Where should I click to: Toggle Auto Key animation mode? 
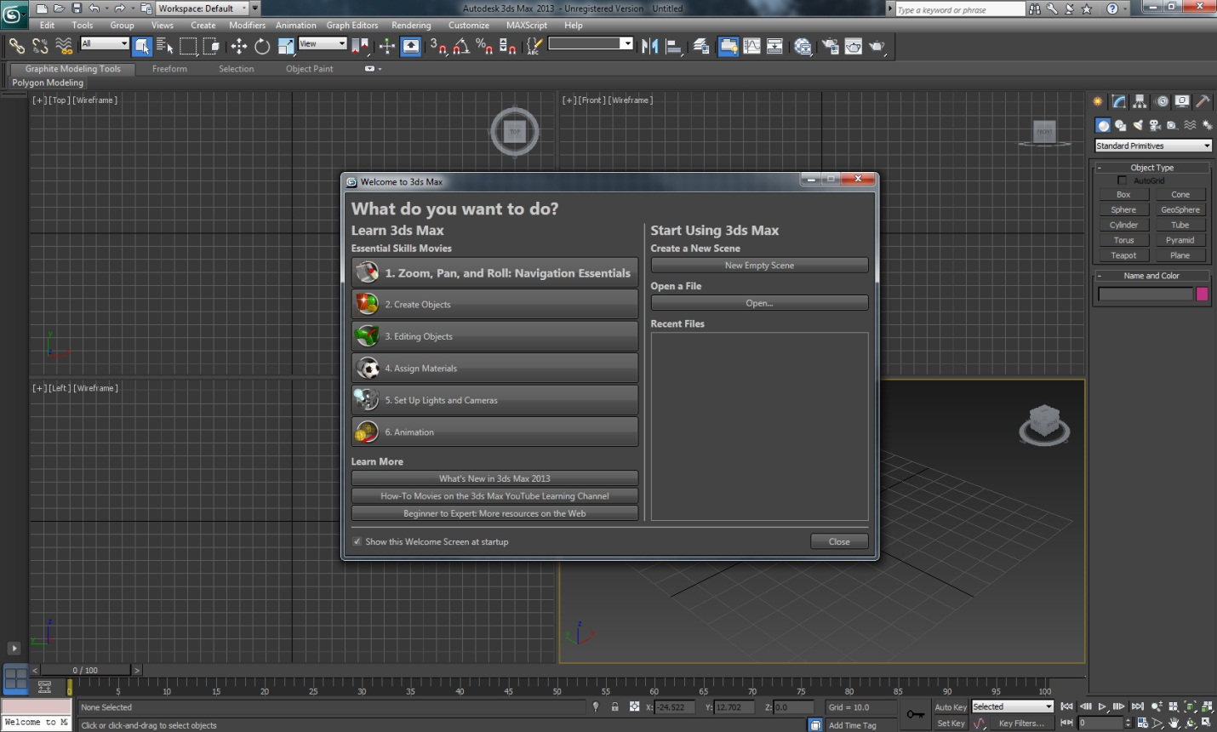[x=951, y=707]
